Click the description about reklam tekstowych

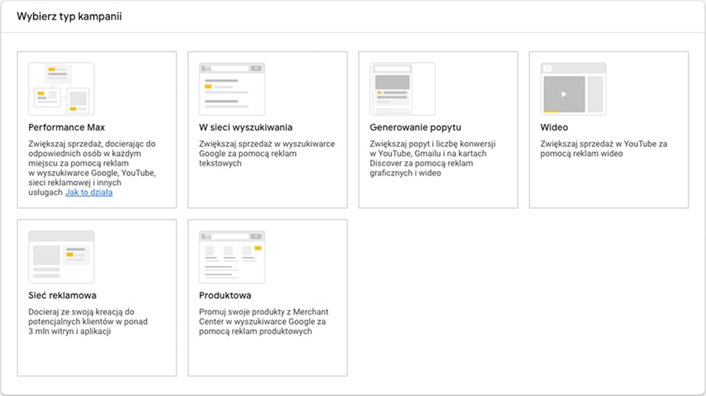pyautogui.click(x=267, y=154)
